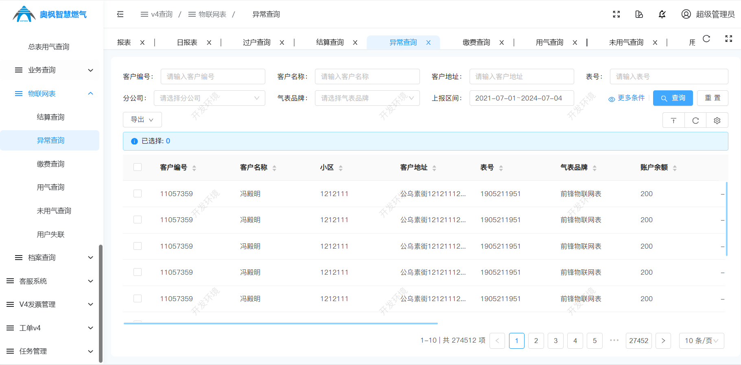741x365 pixels.
Task: Close the 报表 tab
Action: pos(142,42)
